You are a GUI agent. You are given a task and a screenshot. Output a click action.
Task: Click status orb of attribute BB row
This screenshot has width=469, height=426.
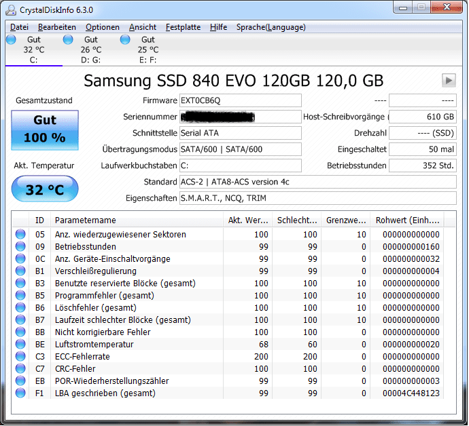20,332
